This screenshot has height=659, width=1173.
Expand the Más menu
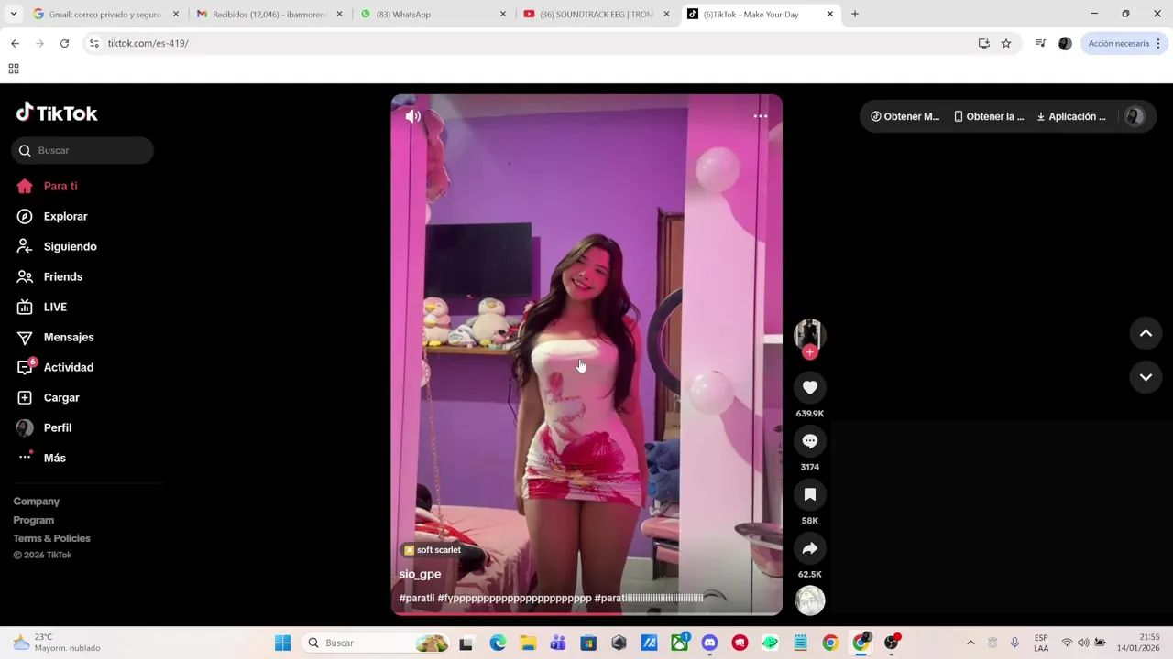coord(55,458)
